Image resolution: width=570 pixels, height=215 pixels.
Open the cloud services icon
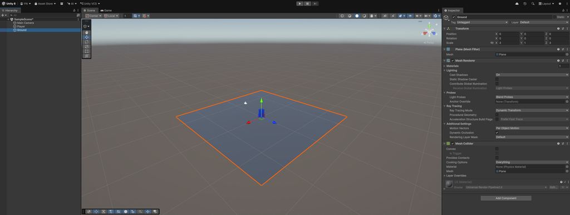pos(517,4)
